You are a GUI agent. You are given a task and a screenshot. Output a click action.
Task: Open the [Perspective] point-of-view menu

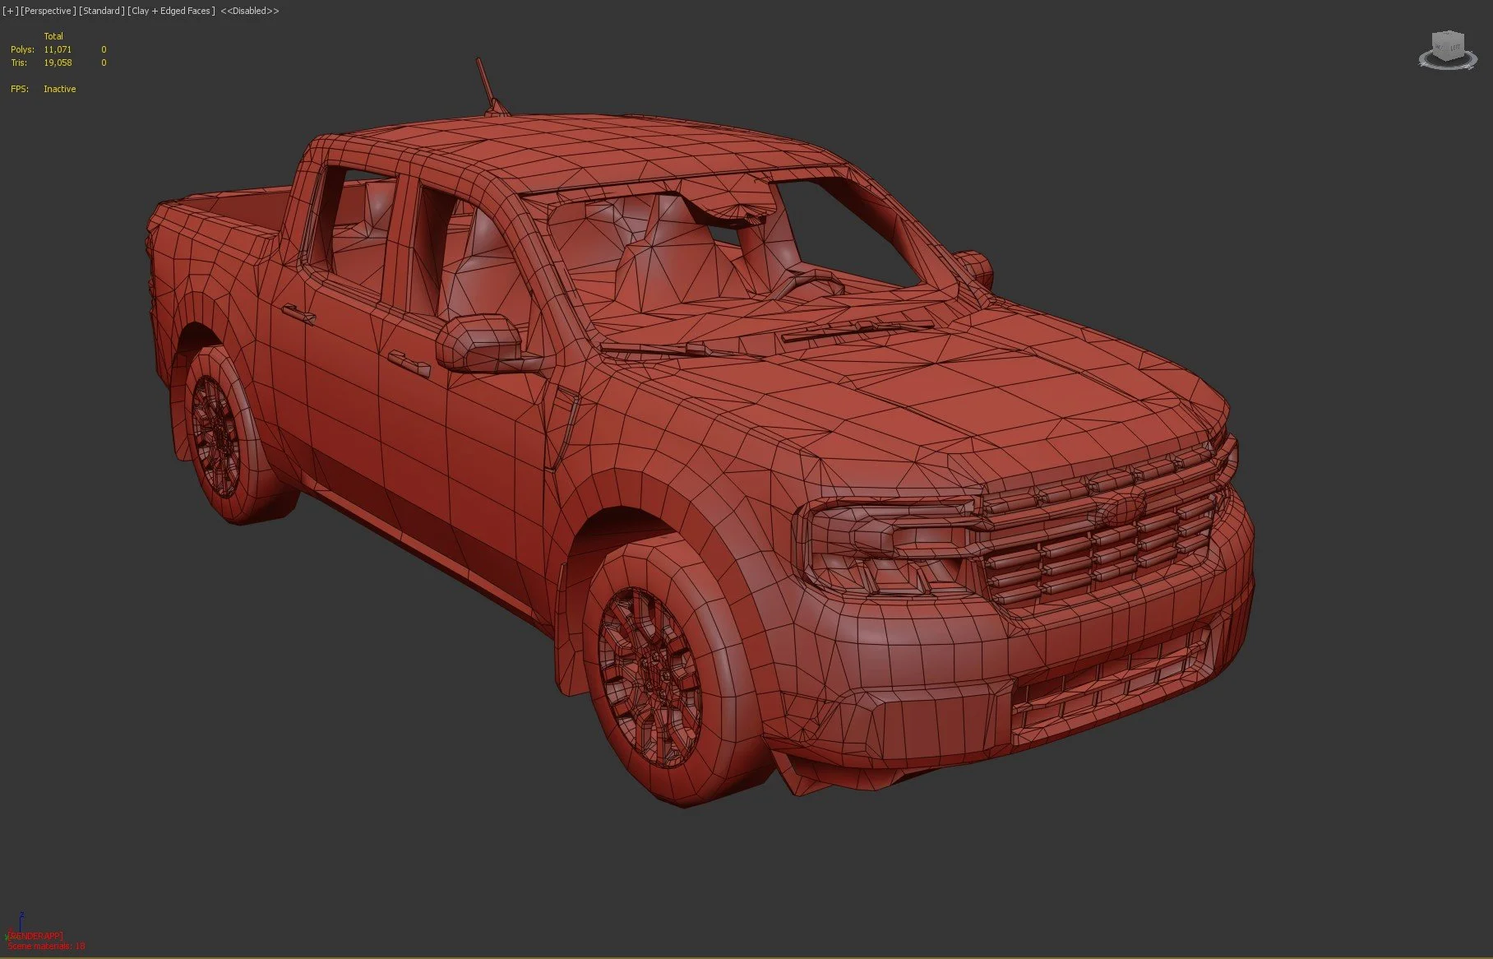coord(49,11)
